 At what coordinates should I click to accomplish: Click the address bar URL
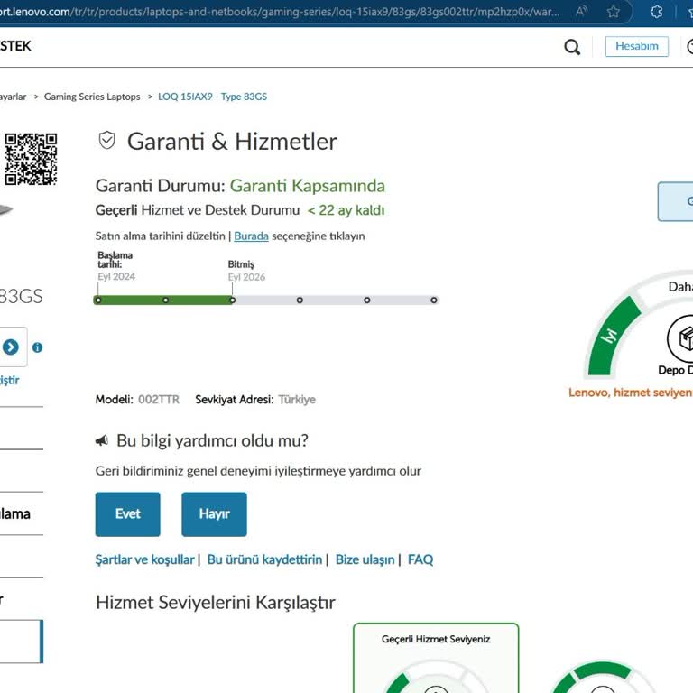point(280,11)
